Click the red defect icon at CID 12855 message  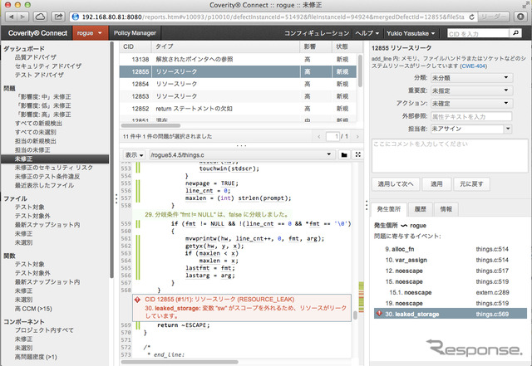[x=137, y=300]
